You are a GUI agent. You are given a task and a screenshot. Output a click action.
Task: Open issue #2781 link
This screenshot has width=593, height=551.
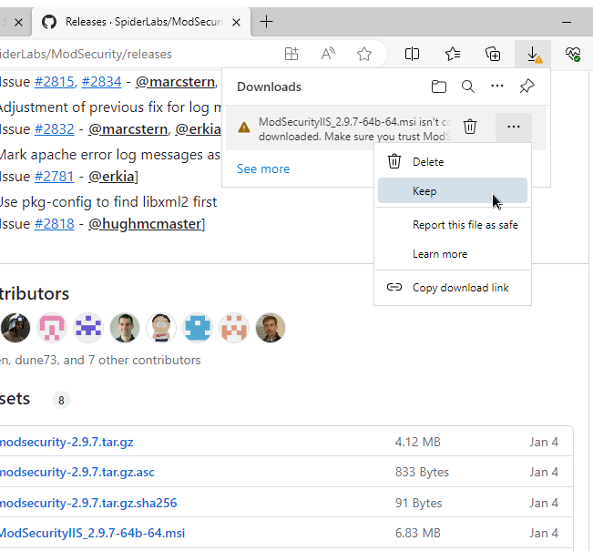click(x=54, y=177)
